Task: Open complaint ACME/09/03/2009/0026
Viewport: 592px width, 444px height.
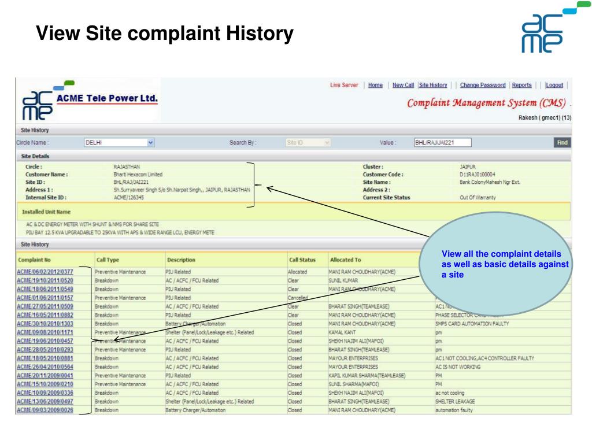Action: (45, 410)
